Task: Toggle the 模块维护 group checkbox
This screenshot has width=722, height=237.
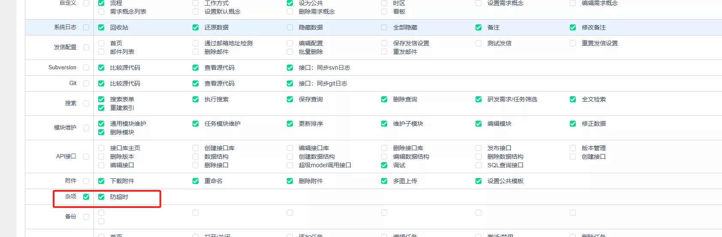Action: coord(86,128)
